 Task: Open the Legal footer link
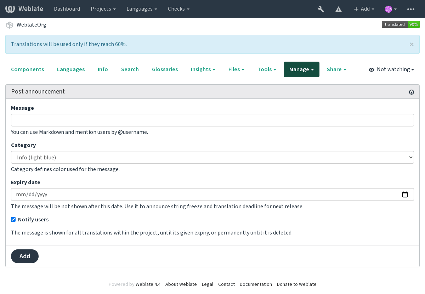(x=208, y=284)
